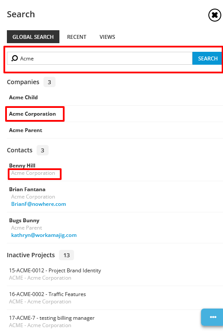Viewport: 223px width, 331px height.
Task: Close the Search panel with X icon
Action: click(x=214, y=15)
